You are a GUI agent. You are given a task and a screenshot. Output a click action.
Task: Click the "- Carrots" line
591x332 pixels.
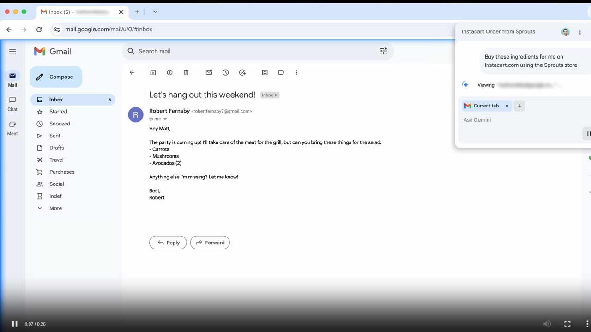point(159,149)
